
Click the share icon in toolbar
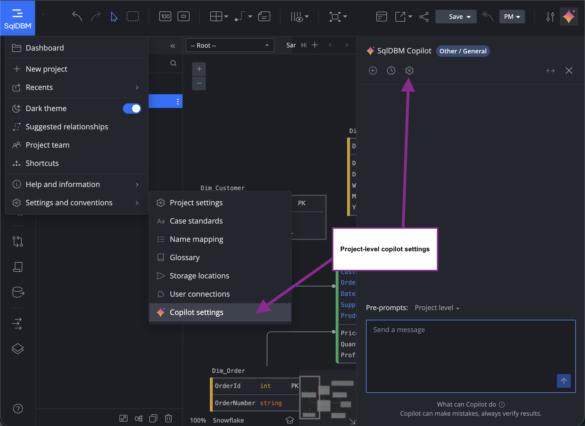(424, 17)
